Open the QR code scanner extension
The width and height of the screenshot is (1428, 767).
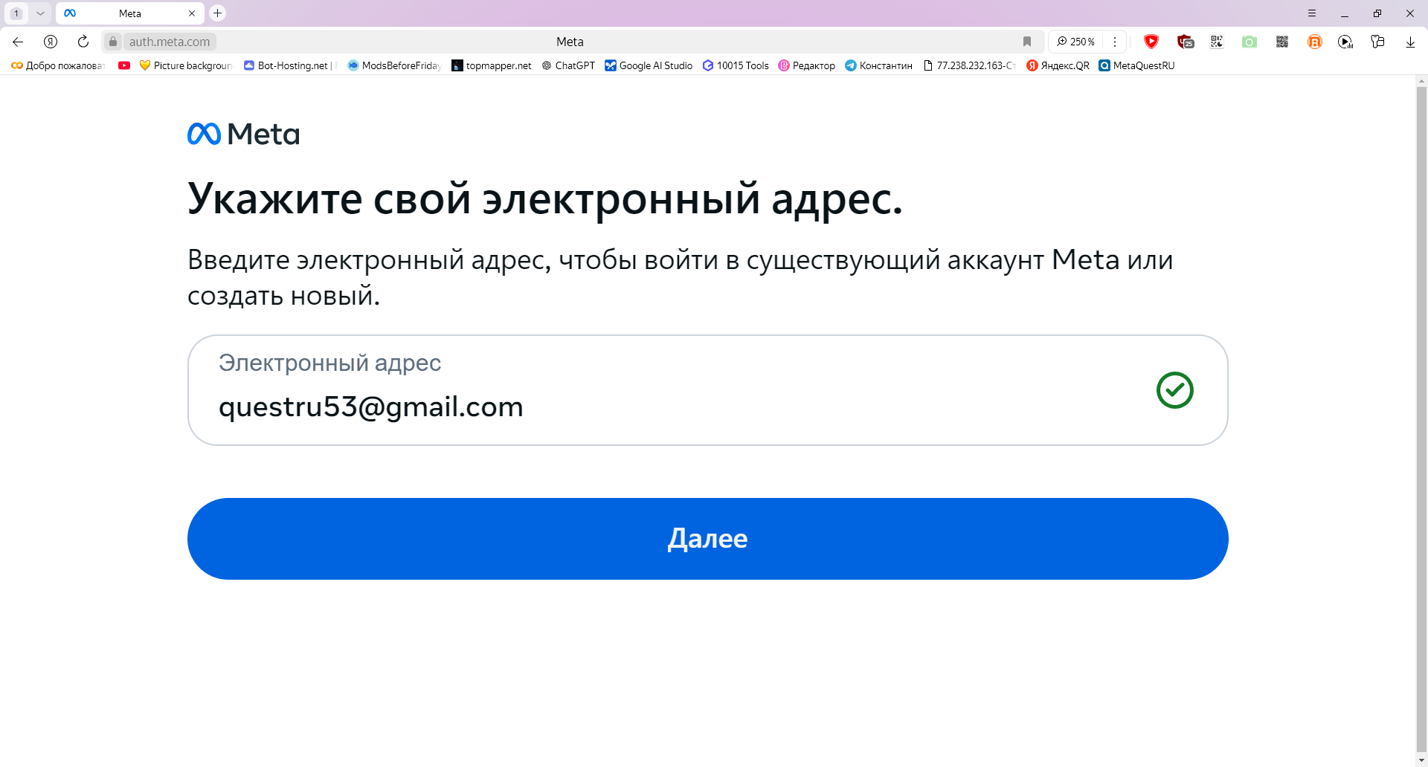pos(1217,42)
